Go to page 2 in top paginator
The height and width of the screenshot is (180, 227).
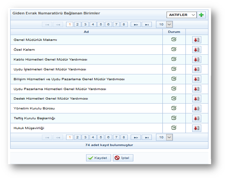[78, 25]
